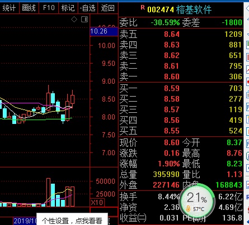Click the red R marker beside stock code
Image resolution: width=249 pixels, height=225 pixels.
click(143, 7)
